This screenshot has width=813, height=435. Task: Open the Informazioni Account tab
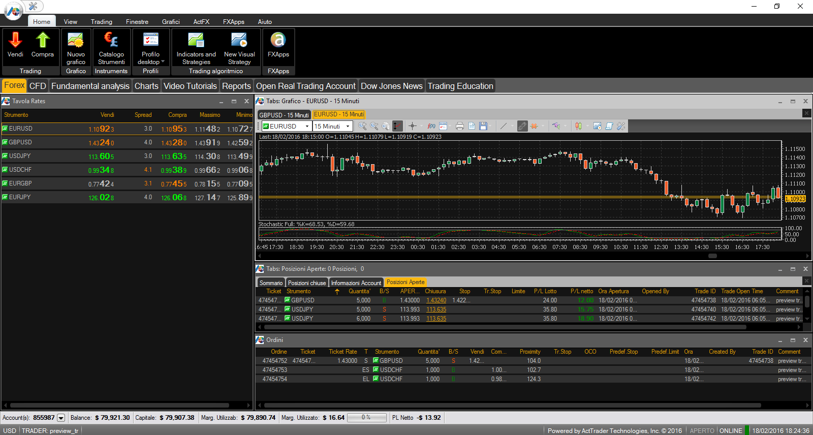(x=356, y=283)
